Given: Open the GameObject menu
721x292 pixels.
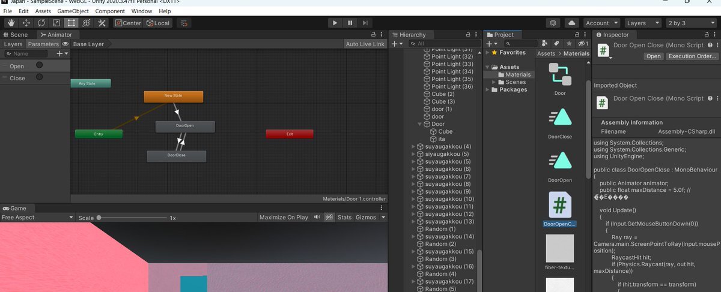Looking at the screenshot, I should (x=71, y=11).
